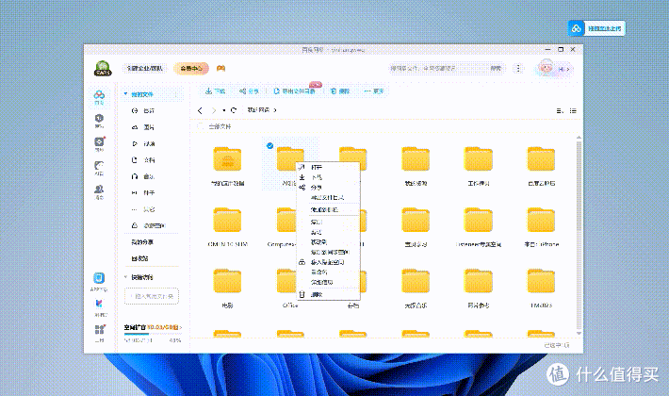
Task: Refresh the file list with the reload icon
Action: coord(234,110)
